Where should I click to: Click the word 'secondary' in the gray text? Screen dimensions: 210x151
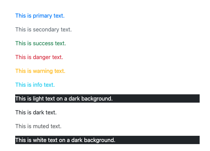[46, 29]
